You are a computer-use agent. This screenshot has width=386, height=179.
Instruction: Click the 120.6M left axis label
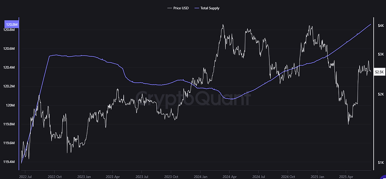[x=9, y=49]
